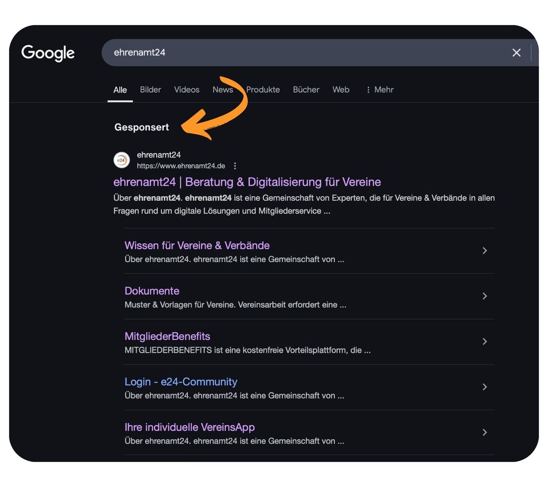Image resolution: width=548 pixels, height=487 pixels.
Task: Open the Login - e24-Community sitelink
Action: coord(181,382)
